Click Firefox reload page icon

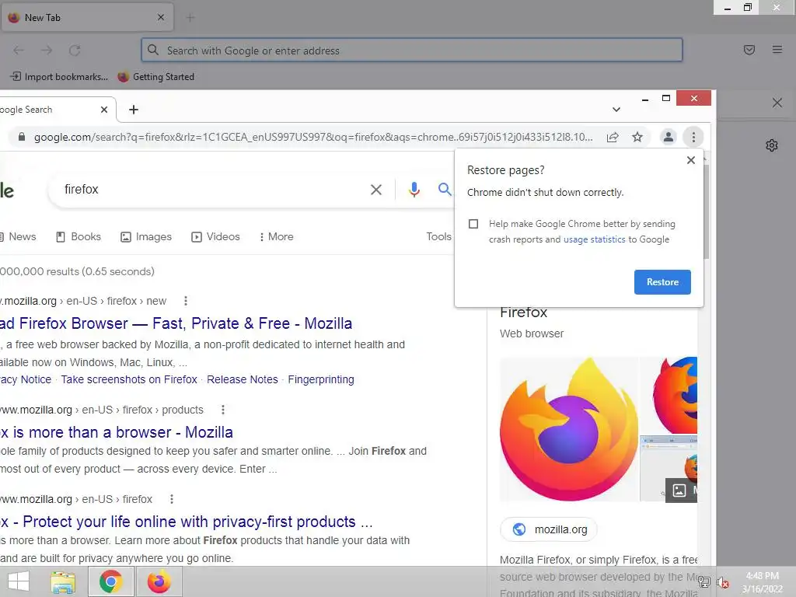coord(75,51)
